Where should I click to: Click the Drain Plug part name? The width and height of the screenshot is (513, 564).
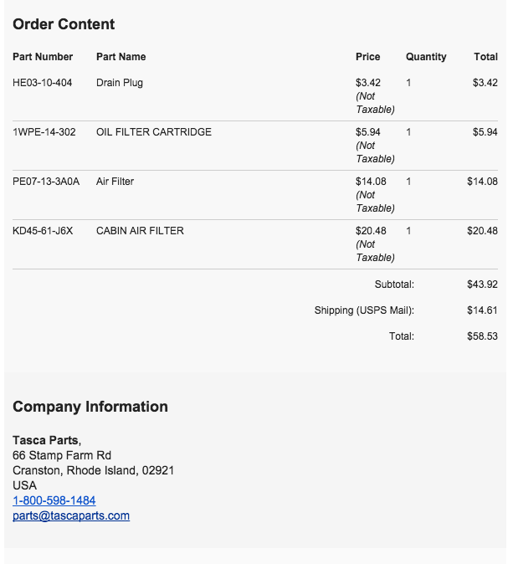coord(120,83)
